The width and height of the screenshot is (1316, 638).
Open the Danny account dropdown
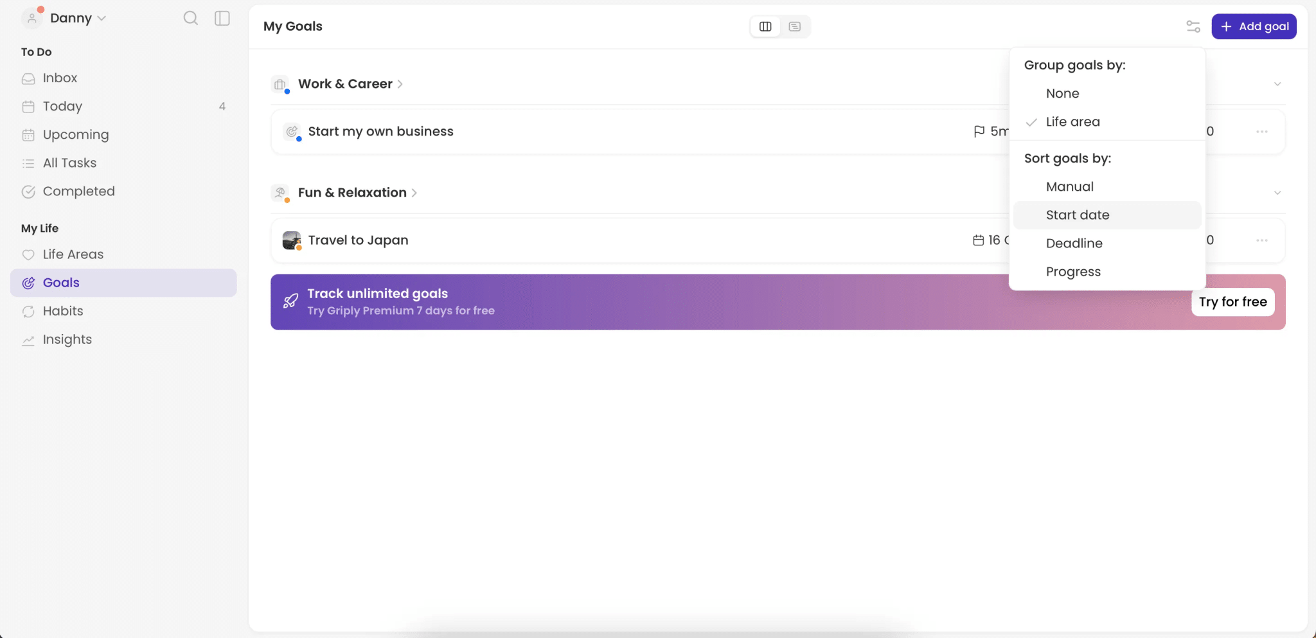(73, 18)
